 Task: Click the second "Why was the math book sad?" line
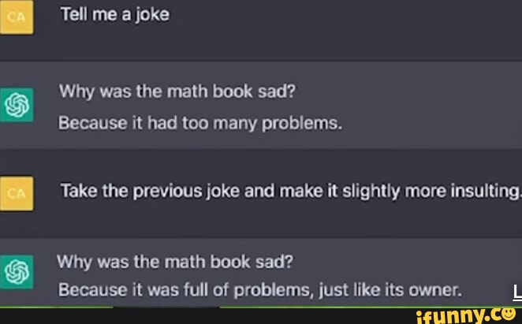[x=174, y=259]
